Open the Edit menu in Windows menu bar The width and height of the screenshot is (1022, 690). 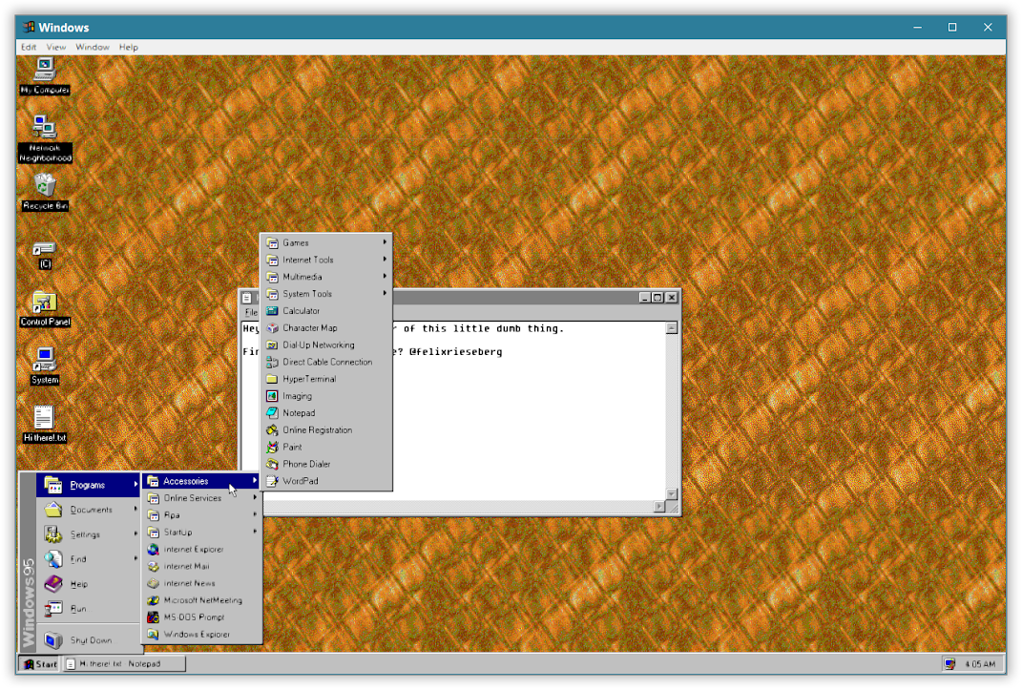tap(28, 47)
